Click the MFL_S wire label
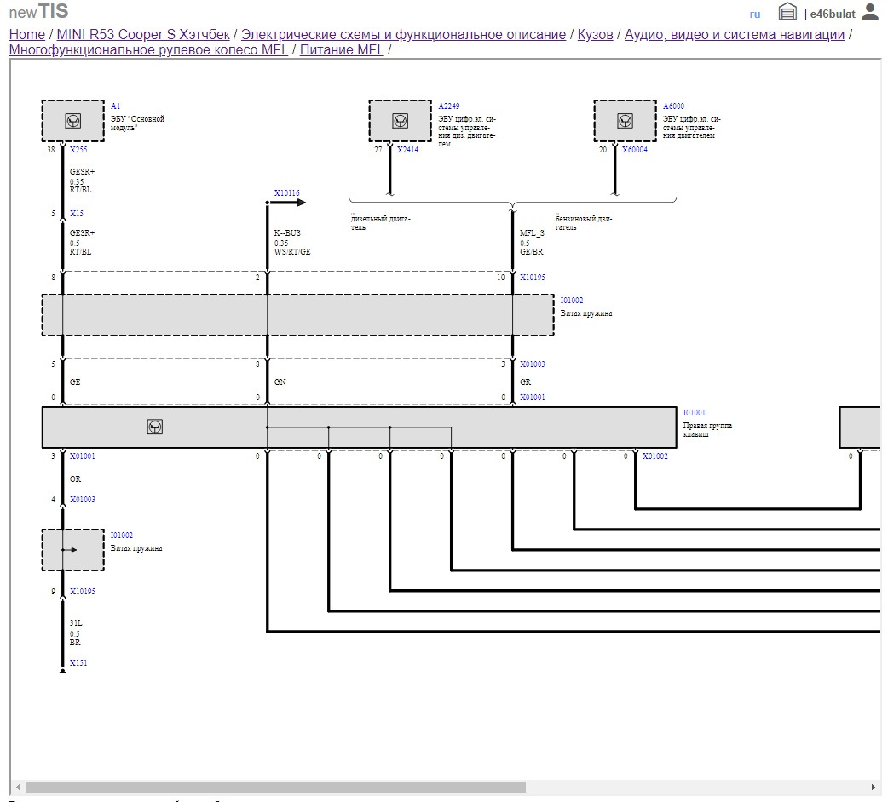This screenshot has width=888, height=802. (x=533, y=233)
